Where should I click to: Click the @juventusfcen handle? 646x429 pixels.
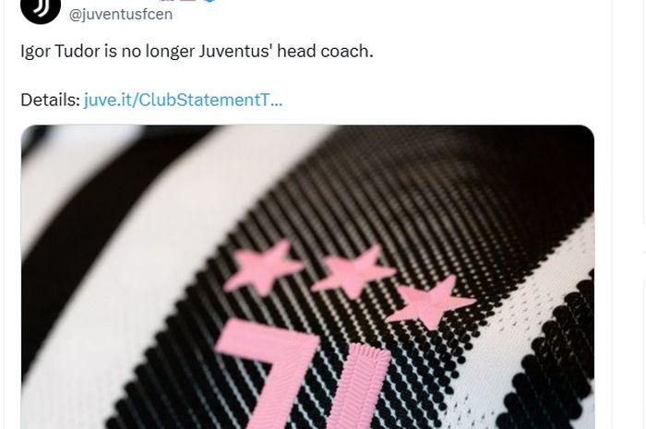[121, 15]
